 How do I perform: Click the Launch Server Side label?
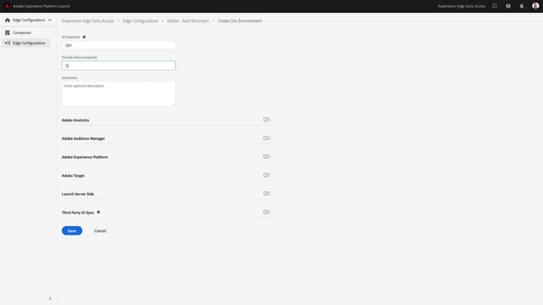tap(77, 194)
